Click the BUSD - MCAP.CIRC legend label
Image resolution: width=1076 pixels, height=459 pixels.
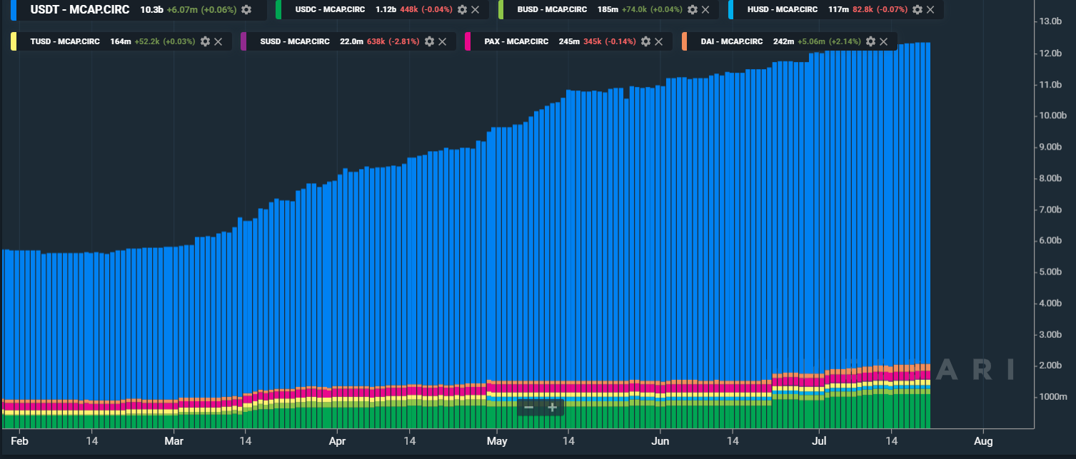(553, 10)
